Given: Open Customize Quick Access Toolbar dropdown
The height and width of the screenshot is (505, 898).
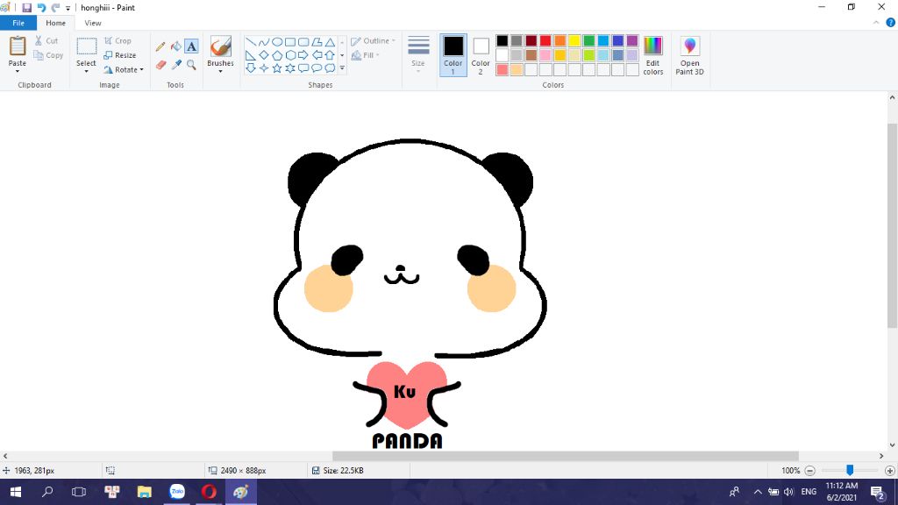Looking at the screenshot, I should 68,9.
